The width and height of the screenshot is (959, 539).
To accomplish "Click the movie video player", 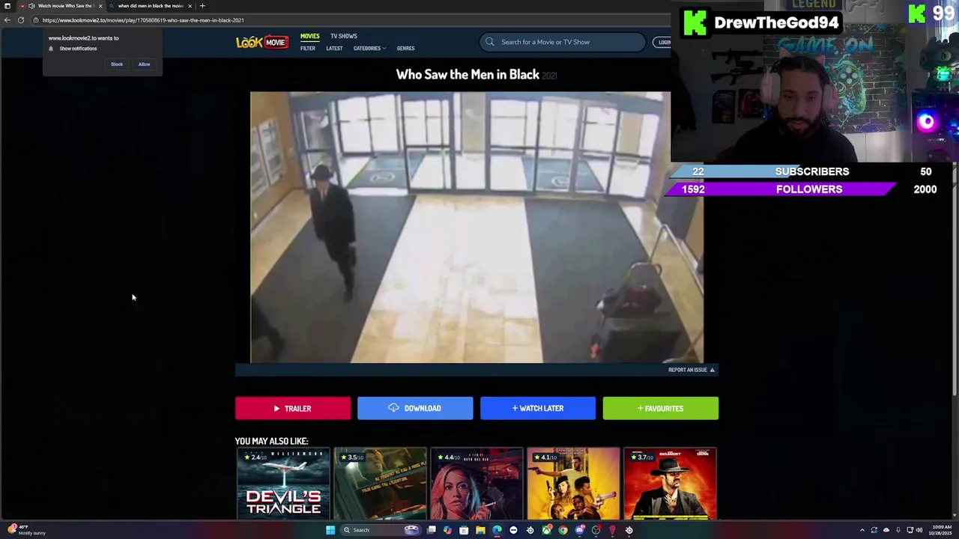I will click(x=477, y=228).
